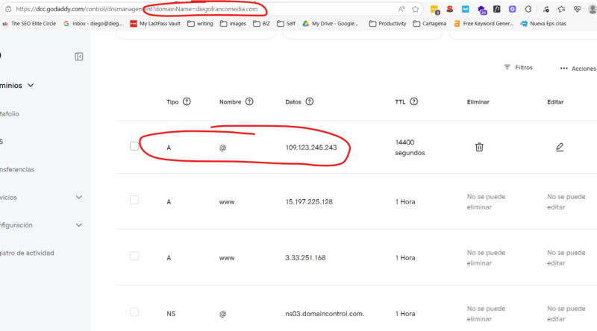
Task: Open Datos column help icon
Action: click(x=310, y=101)
